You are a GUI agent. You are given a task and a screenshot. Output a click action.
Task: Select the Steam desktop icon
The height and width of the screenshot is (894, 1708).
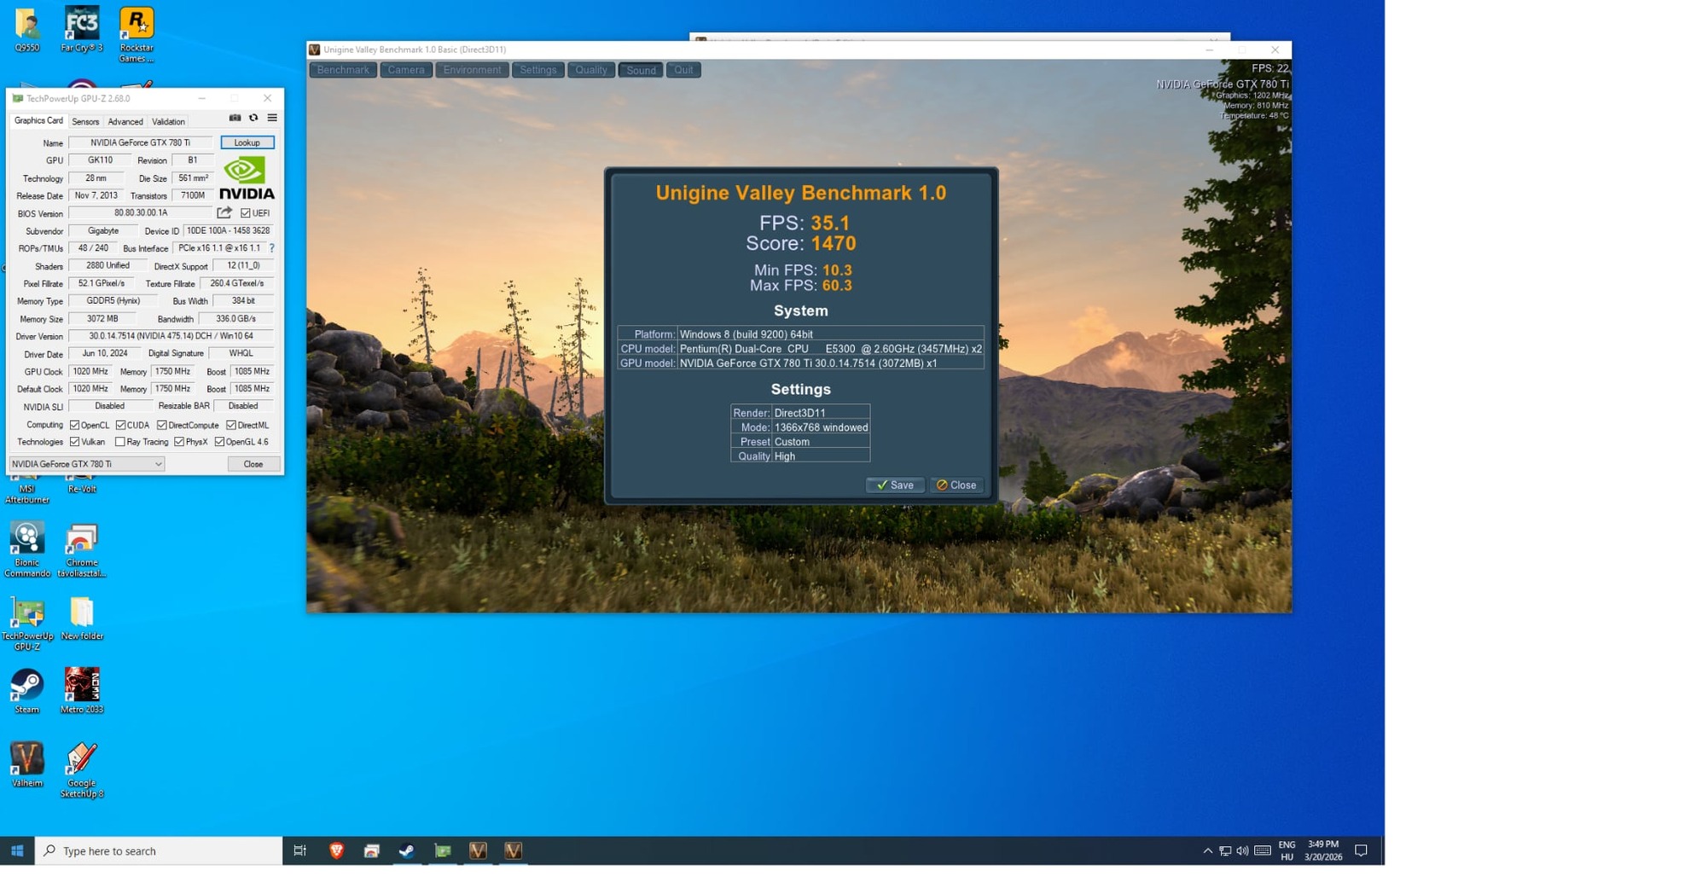tap(27, 692)
